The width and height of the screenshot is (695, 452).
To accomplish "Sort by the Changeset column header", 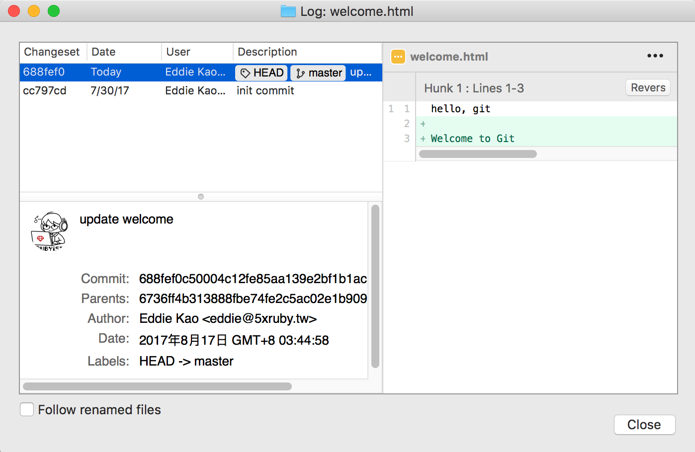I will coord(52,52).
